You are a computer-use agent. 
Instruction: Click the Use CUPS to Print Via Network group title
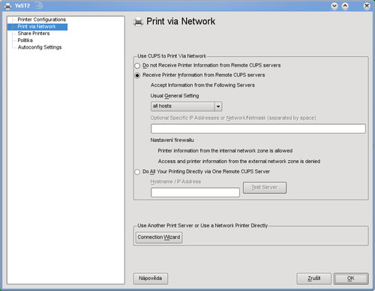(172, 56)
